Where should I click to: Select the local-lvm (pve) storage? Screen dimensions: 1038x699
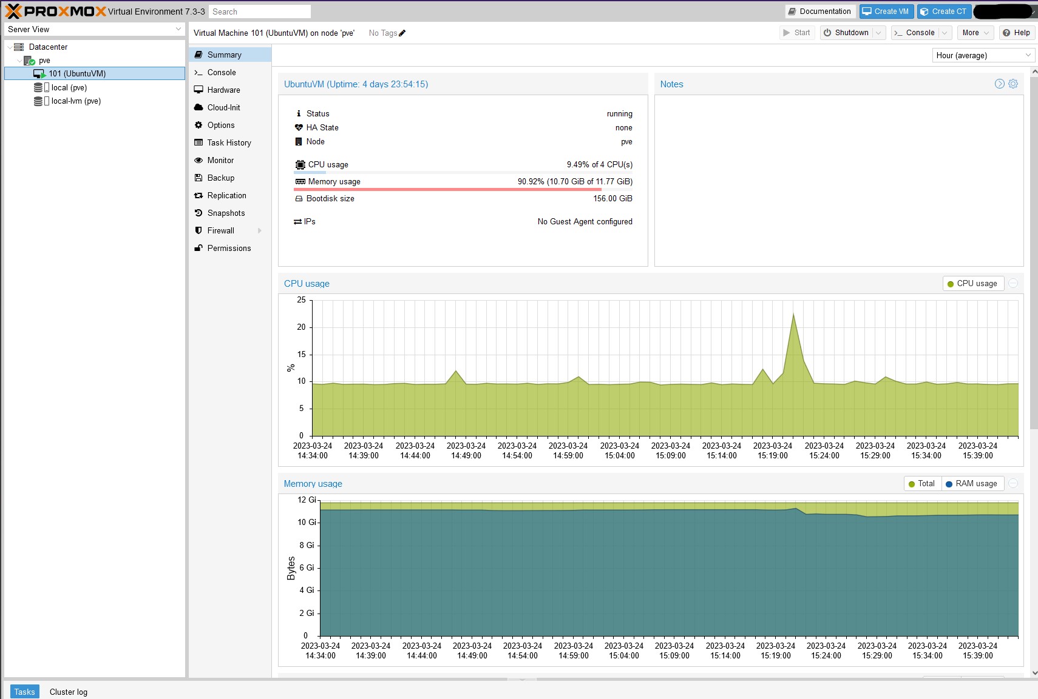pos(76,101)
